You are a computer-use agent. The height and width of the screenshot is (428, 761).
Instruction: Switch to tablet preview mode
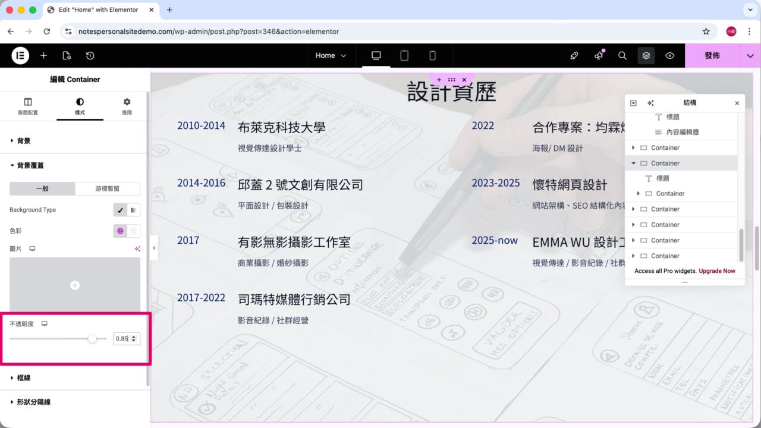(x=404, y=55)
